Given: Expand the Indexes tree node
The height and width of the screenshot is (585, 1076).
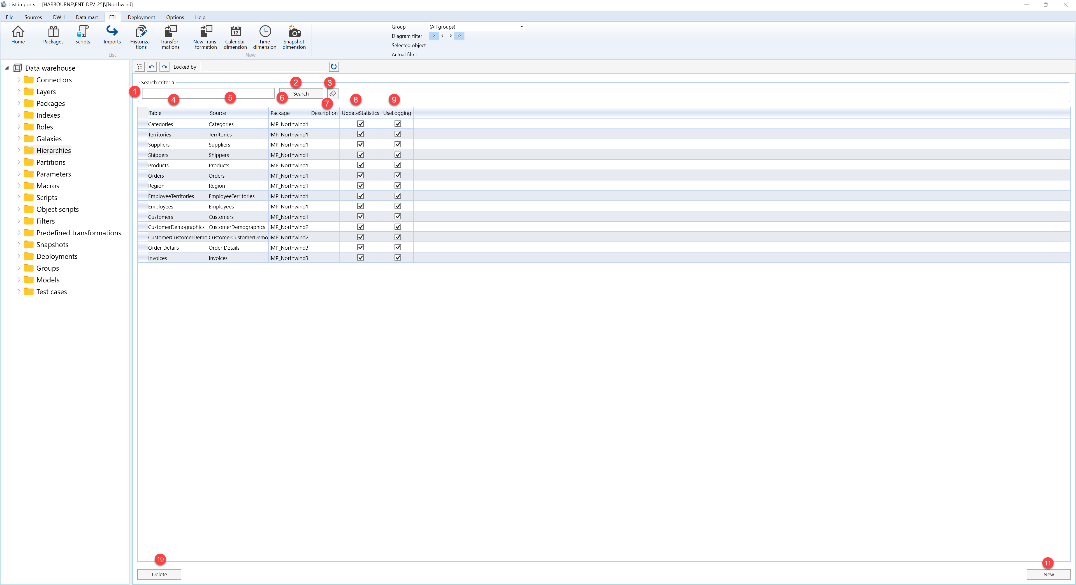Looking at the screenshot, I should 18,115.
